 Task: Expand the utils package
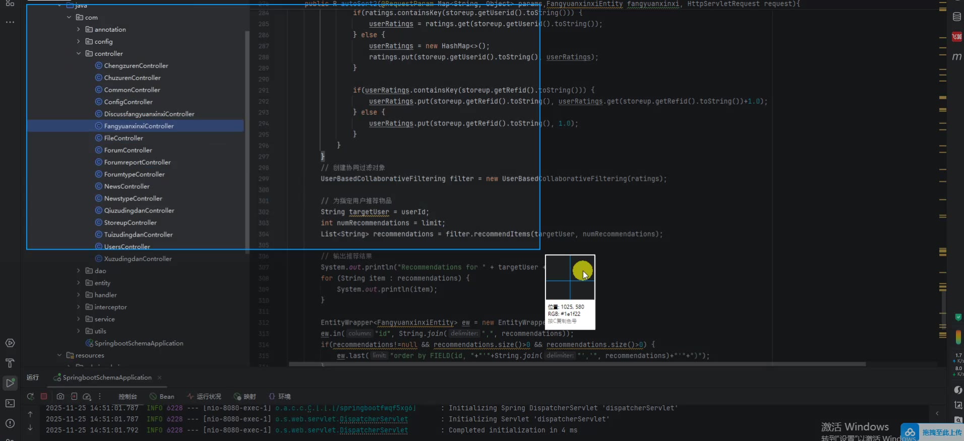(79, 331)
